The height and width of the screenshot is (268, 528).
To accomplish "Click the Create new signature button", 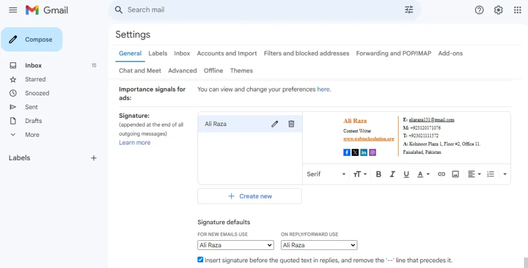I will 250,196.
